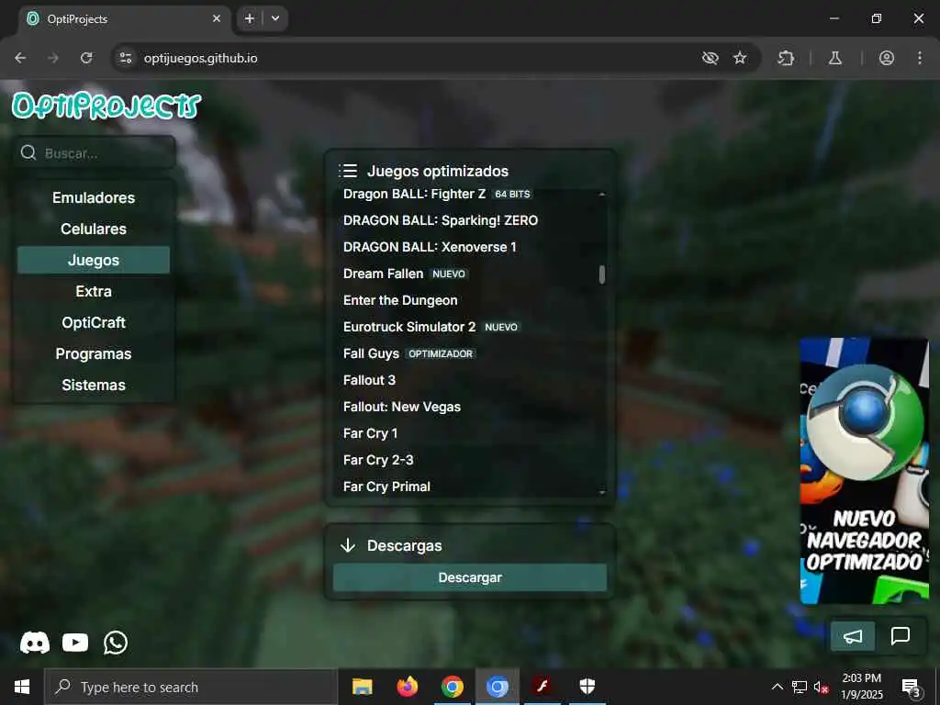Open the browser extensions puzzle icon

point(786,58)
